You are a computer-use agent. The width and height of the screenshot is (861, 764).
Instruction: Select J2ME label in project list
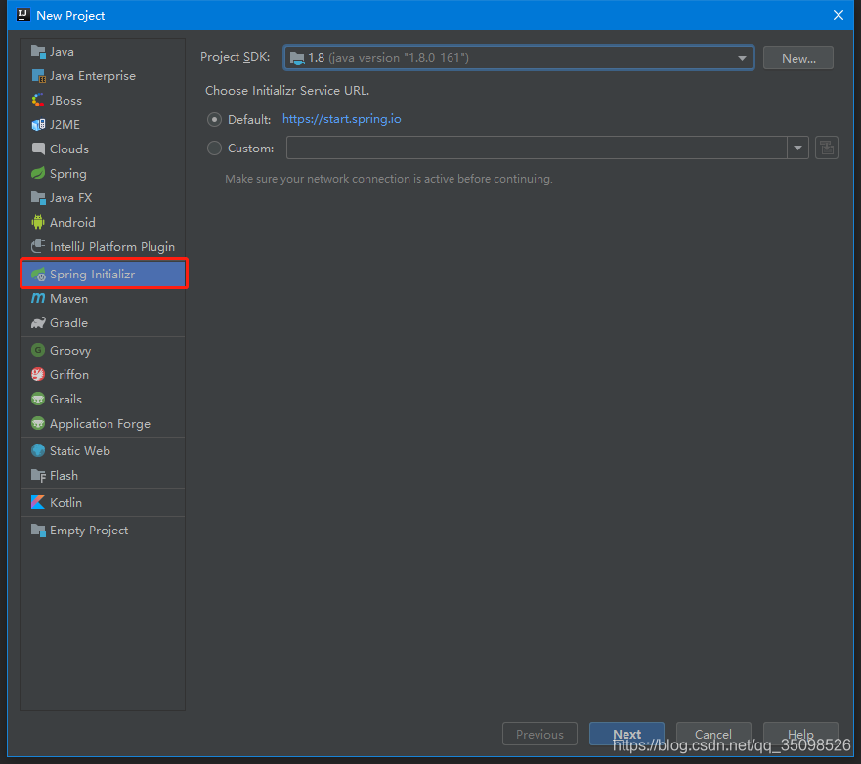65,125
